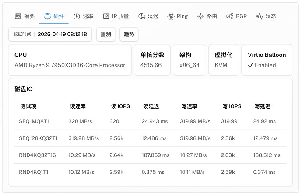
Task: Click the 10.11 MB/s write rate cell
Action: click(192, 172)
